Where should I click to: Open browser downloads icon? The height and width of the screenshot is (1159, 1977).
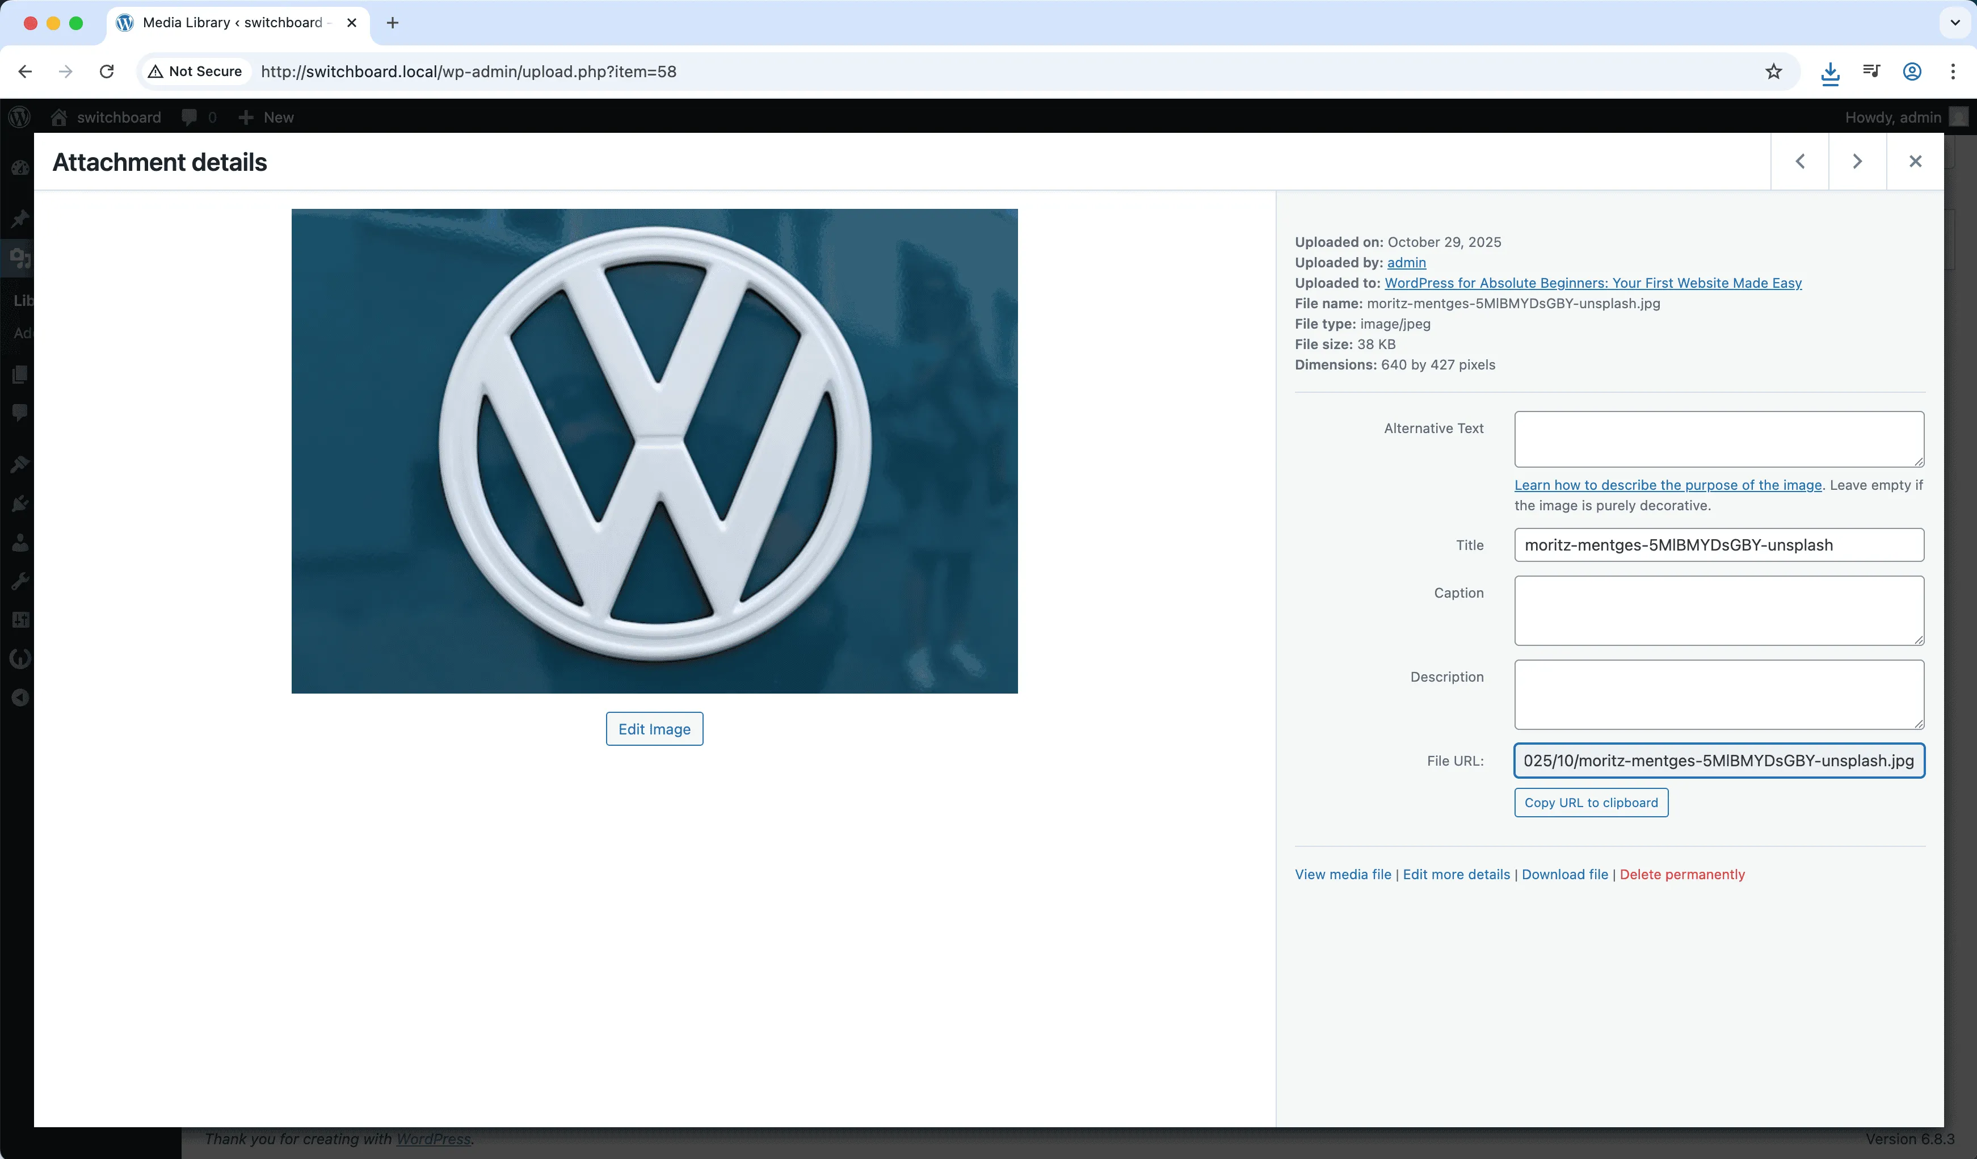pyautogui.click(x=1829, y=72)
